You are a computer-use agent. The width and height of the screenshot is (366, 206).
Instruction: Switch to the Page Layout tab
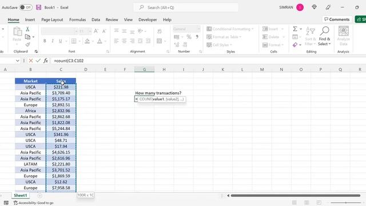point(52,20)
